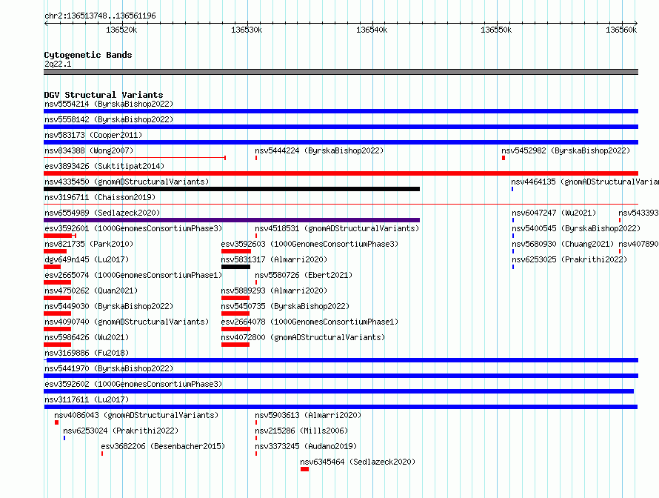Click the red marker under nsv5452982
The image size is (659, 498).
coord(504,158)
